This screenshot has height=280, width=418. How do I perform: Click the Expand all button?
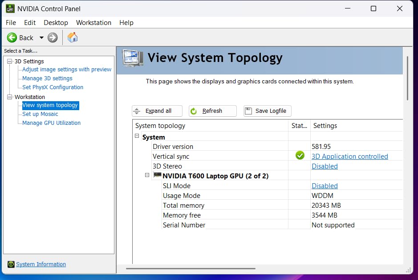157,111
